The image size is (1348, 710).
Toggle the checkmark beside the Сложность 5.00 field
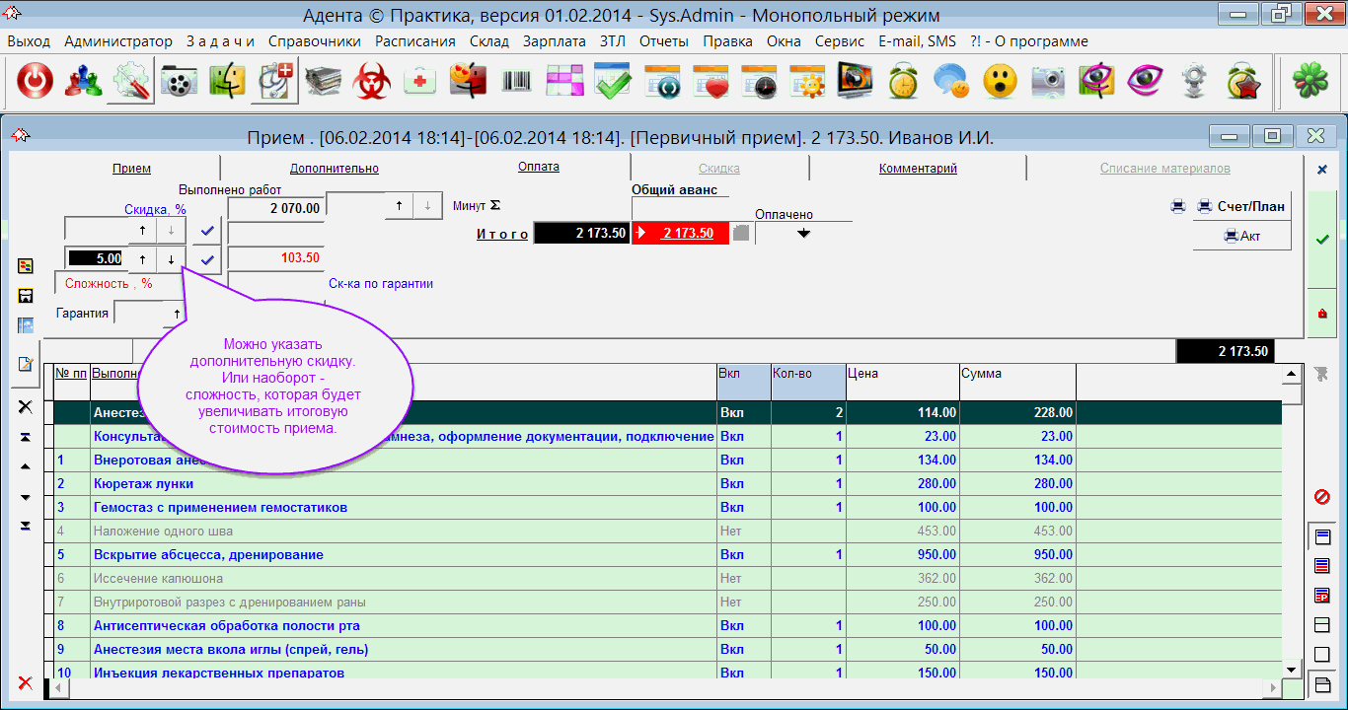point(206,259)
